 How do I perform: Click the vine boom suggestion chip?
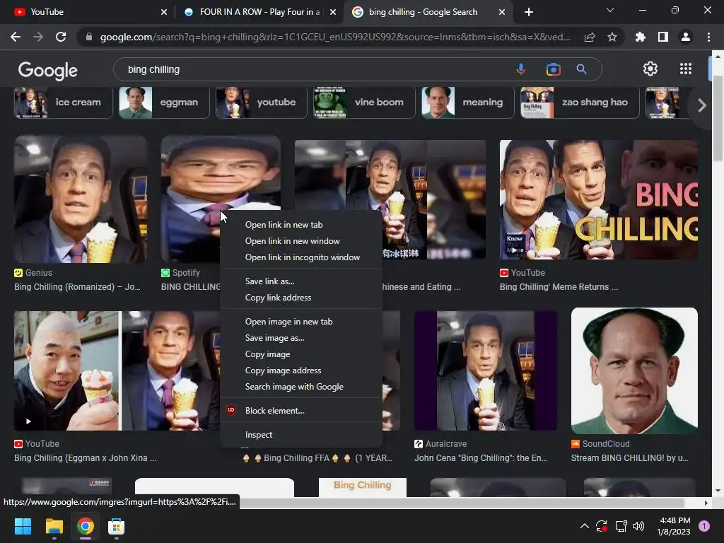tap(364, 102)
